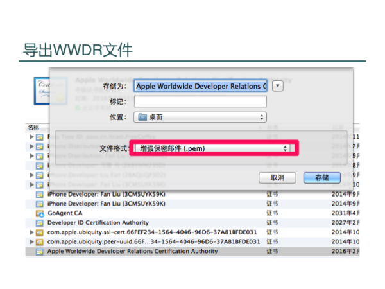Viewport: 385px width, 289px height.
Task: Click the 2027年2月 expiry date cell
Action: [x=345, y=223]
